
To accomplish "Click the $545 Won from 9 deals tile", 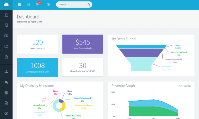I will coord(83,44).
